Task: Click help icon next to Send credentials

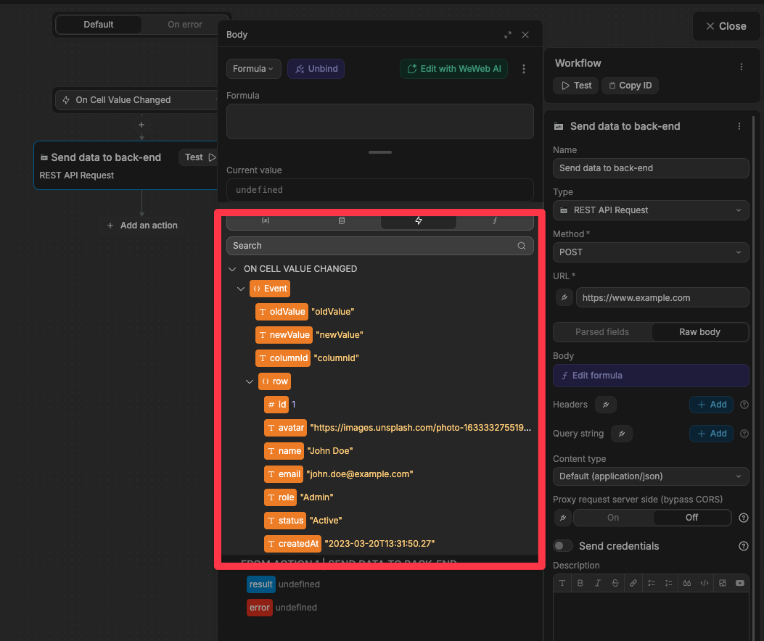Action: point(743,546)
